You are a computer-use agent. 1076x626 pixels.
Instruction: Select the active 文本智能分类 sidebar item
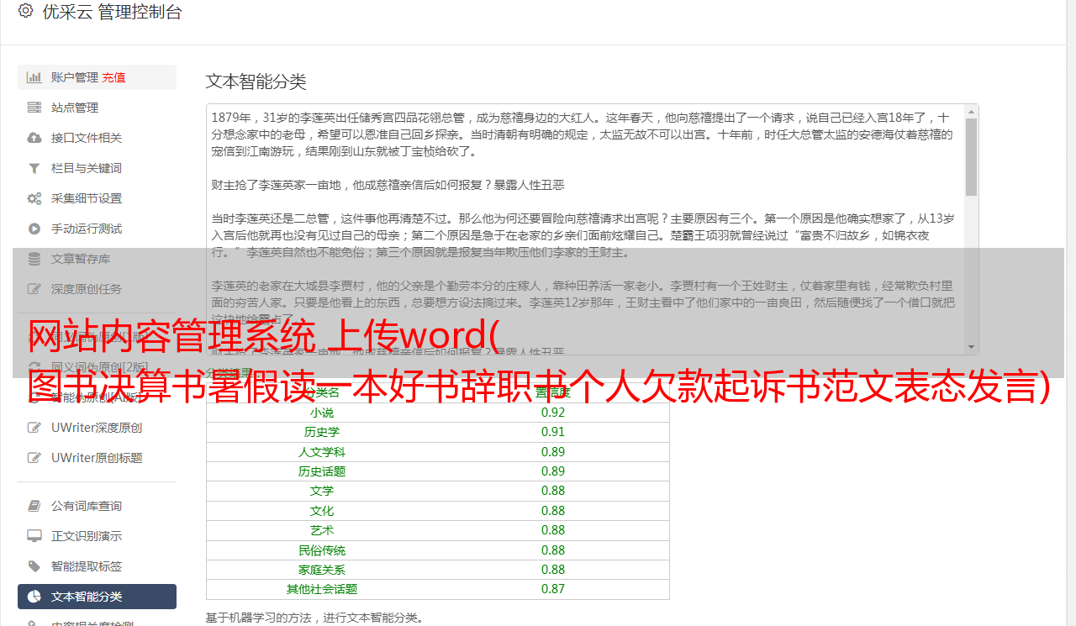click(97, 597)
